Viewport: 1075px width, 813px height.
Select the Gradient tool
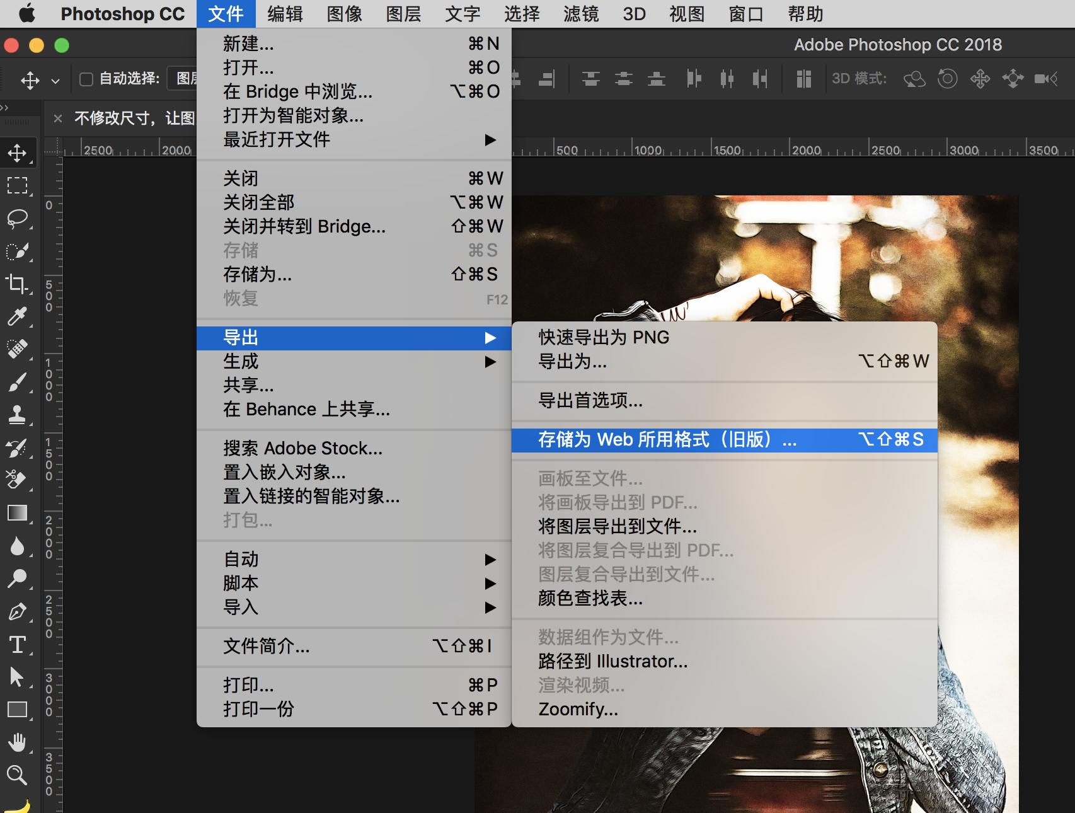(x=18, y=514)
